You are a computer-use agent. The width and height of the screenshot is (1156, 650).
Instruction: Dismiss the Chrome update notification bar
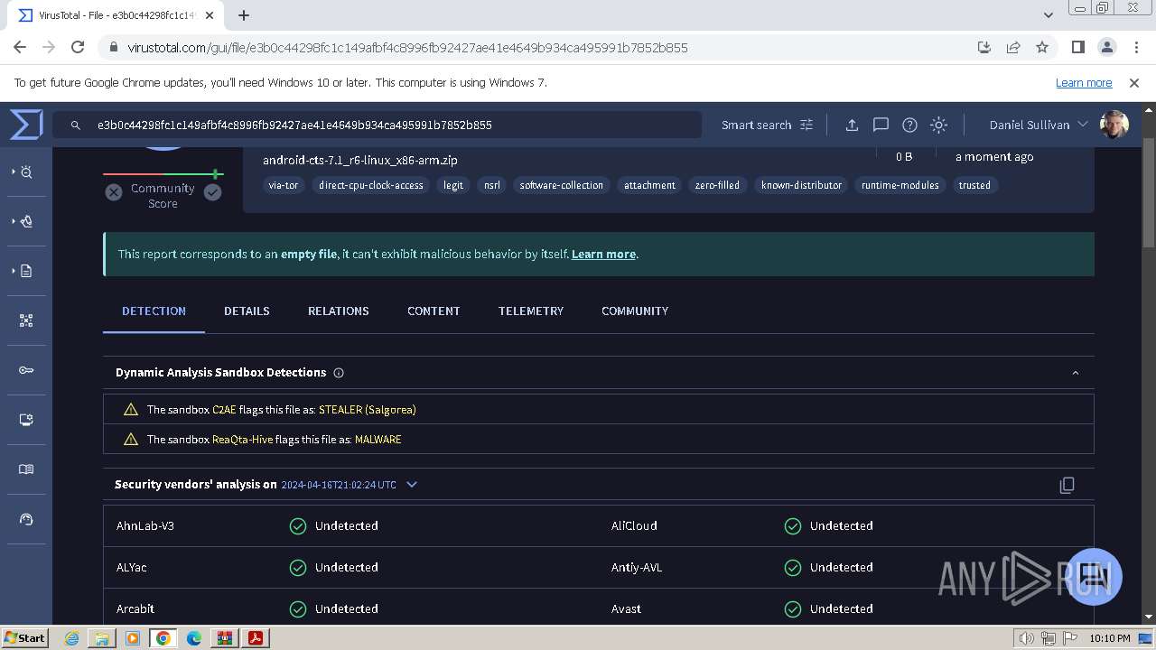click(1134, 82)
